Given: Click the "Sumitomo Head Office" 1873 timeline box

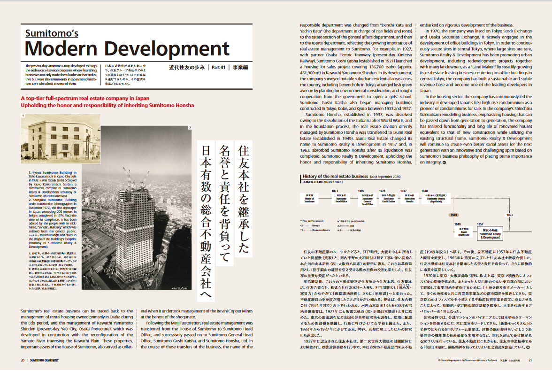Looking at the screenshot, I should point(341,198).
